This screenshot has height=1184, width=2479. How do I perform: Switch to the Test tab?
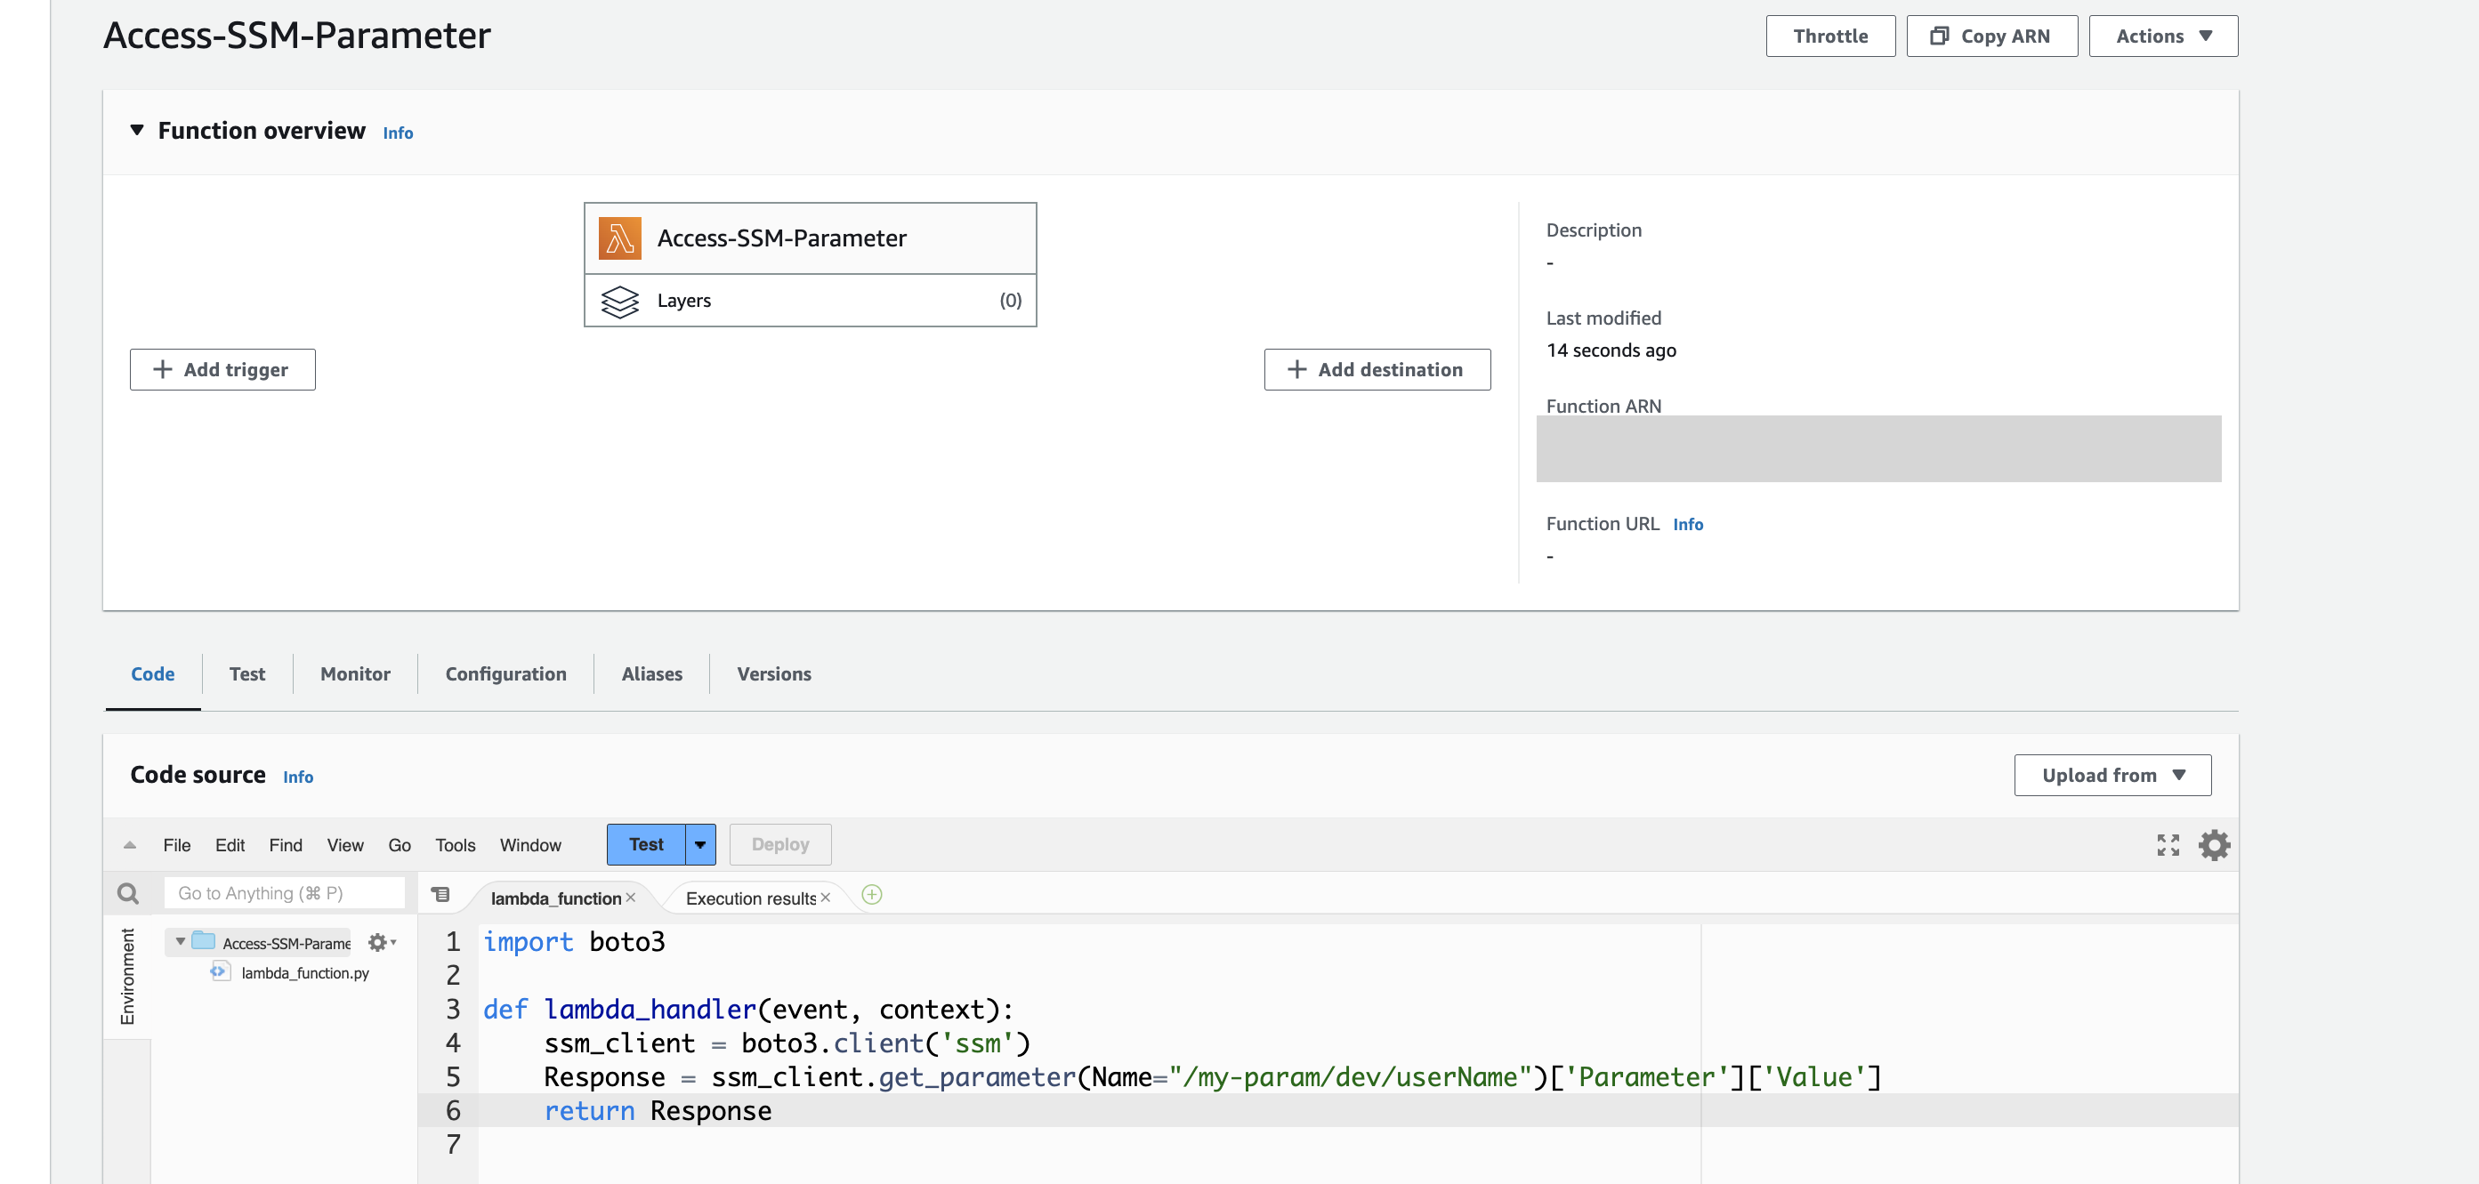point(247,674)
